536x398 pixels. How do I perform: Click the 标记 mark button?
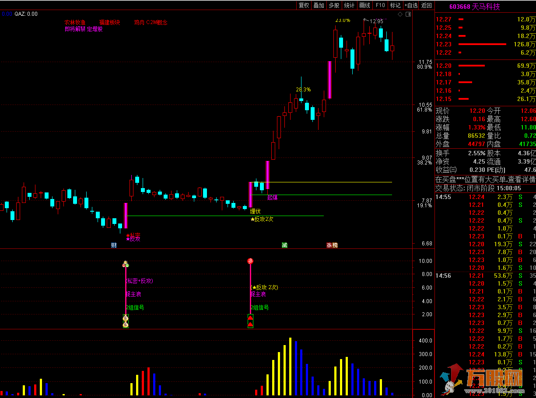(395, 5)
